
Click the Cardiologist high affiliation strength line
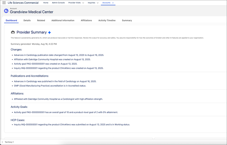pos(58,99)
